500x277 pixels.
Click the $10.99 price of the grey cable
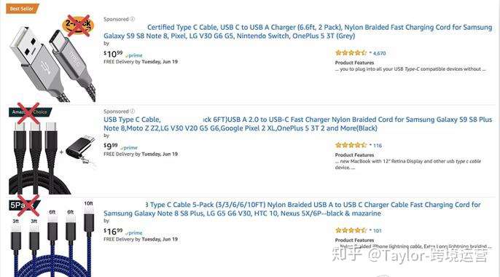click(113, 54)
